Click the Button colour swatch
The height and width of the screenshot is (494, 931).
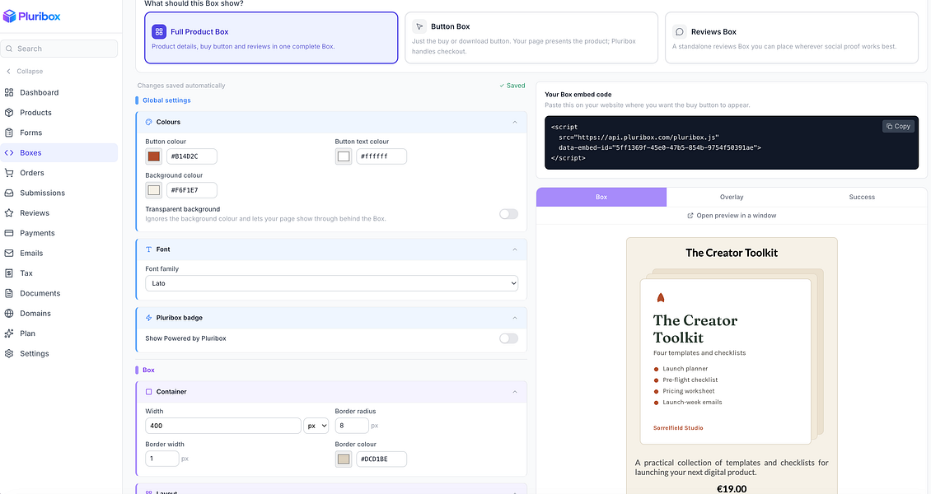(x=154, y=156)
